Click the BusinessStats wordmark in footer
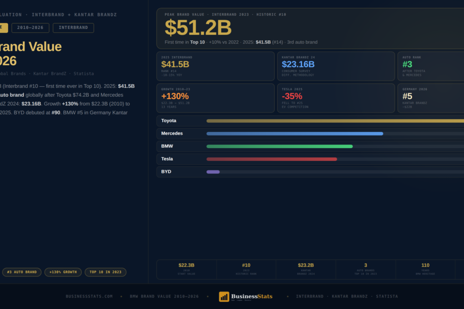The height and width of the screenshot is (309, 464). (x=252, y=296)
